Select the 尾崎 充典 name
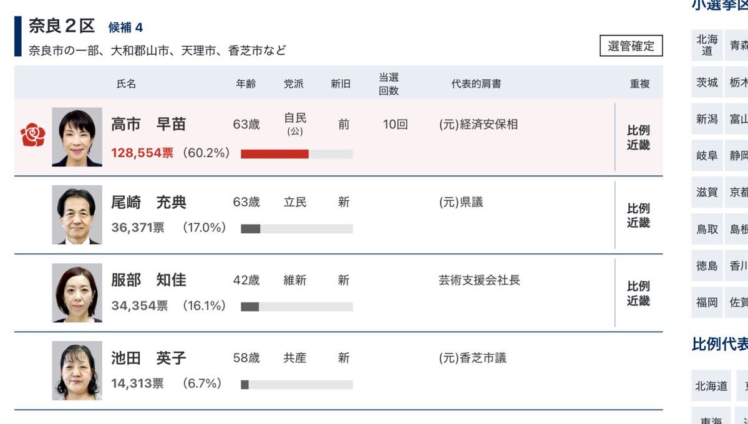This screenshot has height=424, width=748. pyautogui.click(x=148, y=203)
